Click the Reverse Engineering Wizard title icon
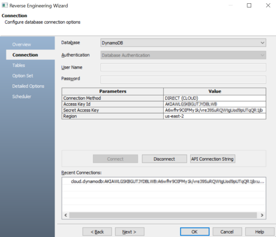The image size is (276, 237). pos(4,5)
